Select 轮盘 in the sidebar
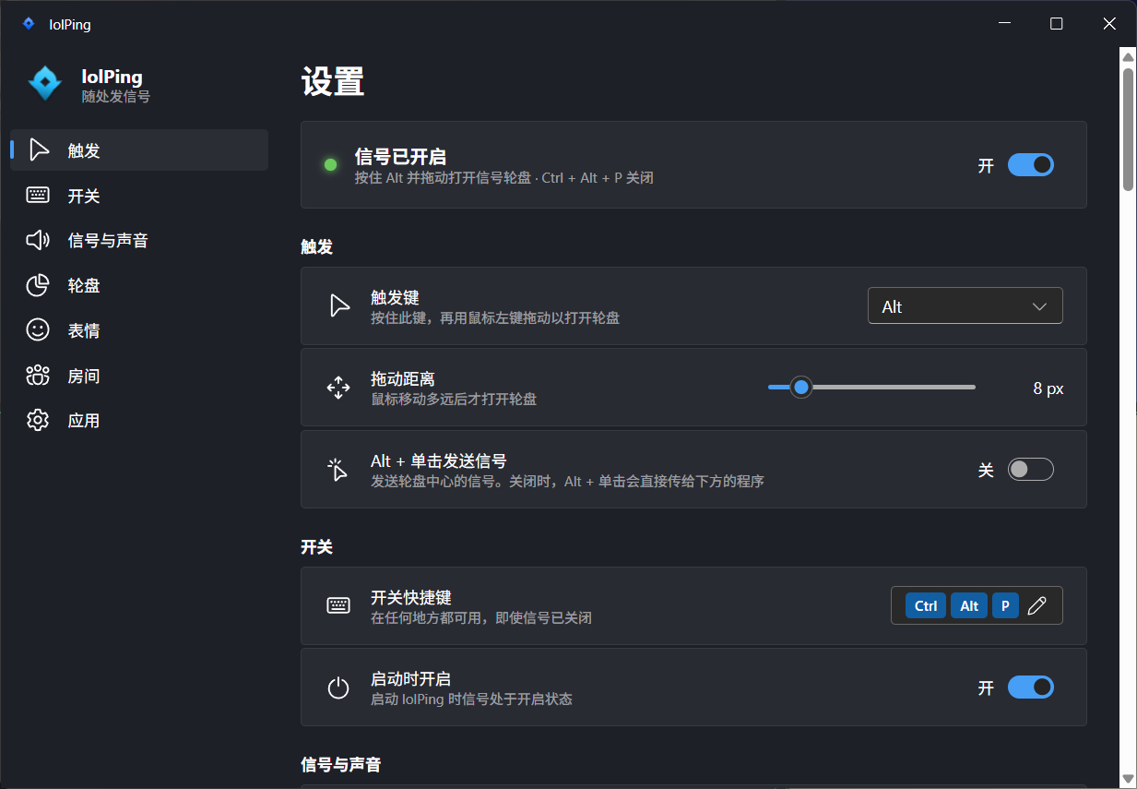 (139, 285)
